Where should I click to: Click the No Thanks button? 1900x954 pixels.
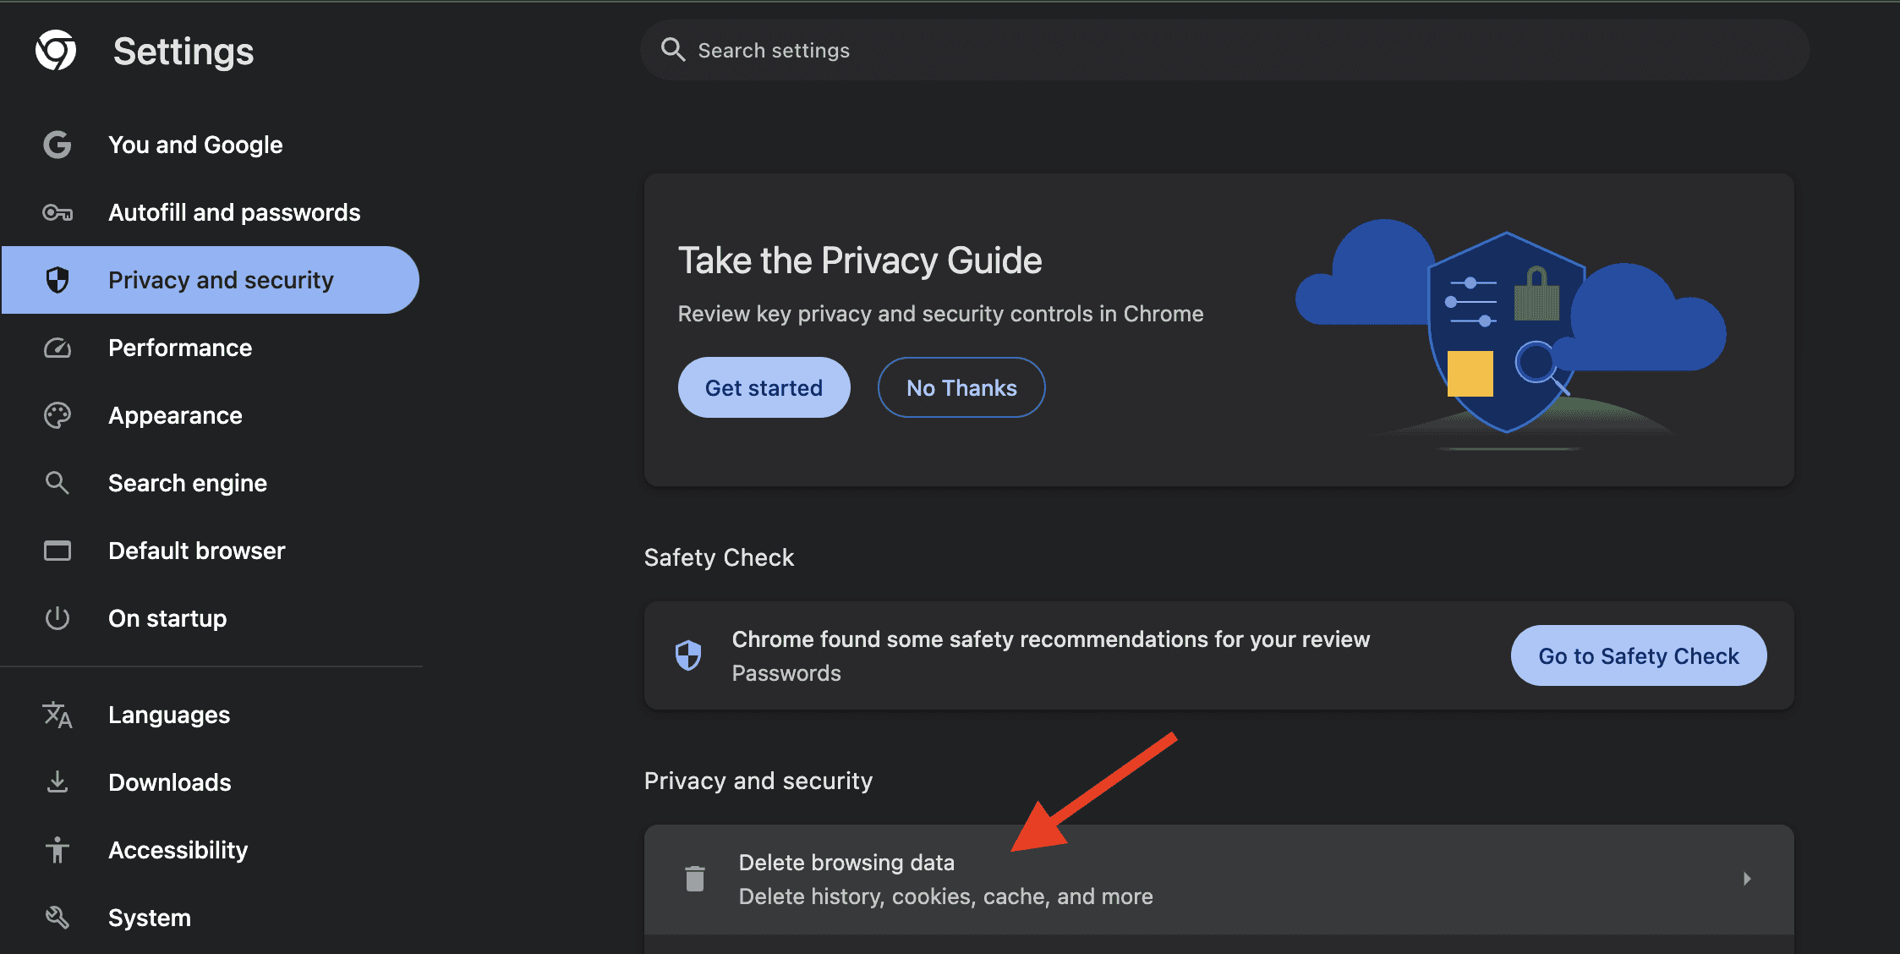pos(961,387)
